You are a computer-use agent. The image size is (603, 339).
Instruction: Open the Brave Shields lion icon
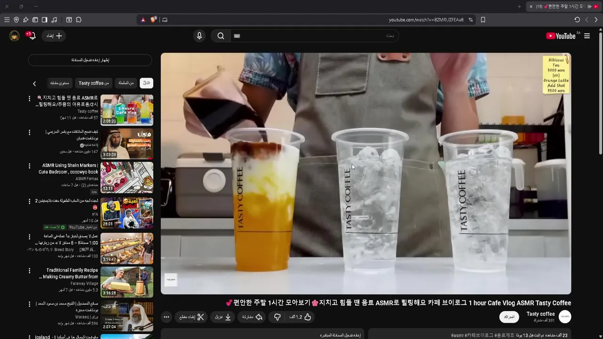tap(154, 20)
